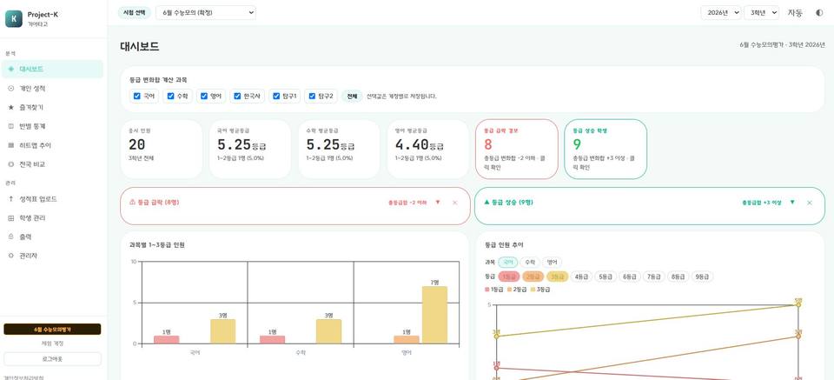
Task: Click the 영어 3등급 bar labeled 7명
Action: (434, 315)
